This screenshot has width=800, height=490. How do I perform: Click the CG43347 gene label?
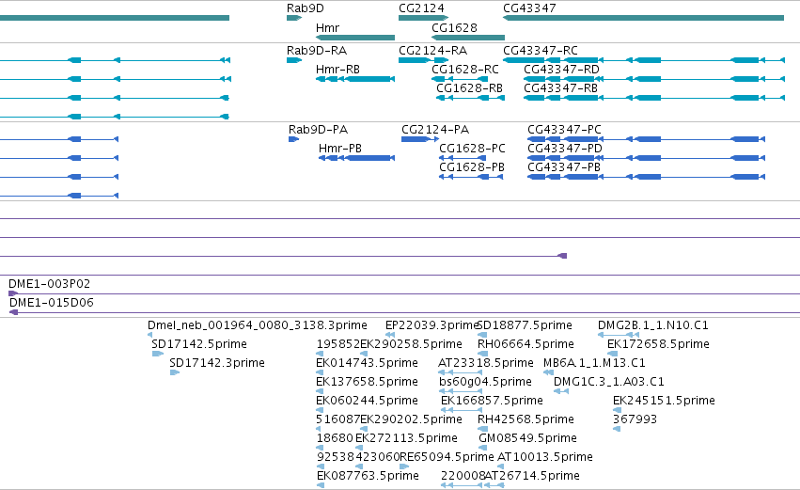(x=529, y=8)
